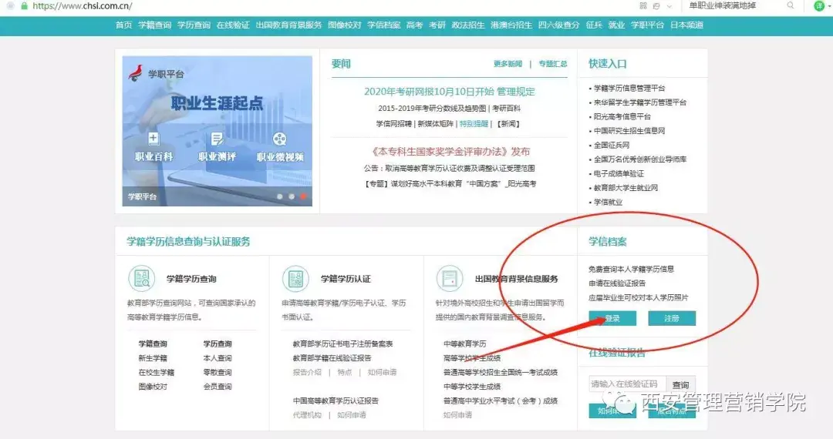
Task: Select the active red carousel dot
Action: pyautogui.click(x=303, y=196)
